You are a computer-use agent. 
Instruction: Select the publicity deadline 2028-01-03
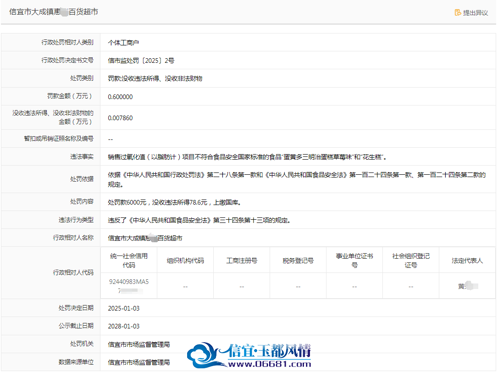tap(123, 326)
